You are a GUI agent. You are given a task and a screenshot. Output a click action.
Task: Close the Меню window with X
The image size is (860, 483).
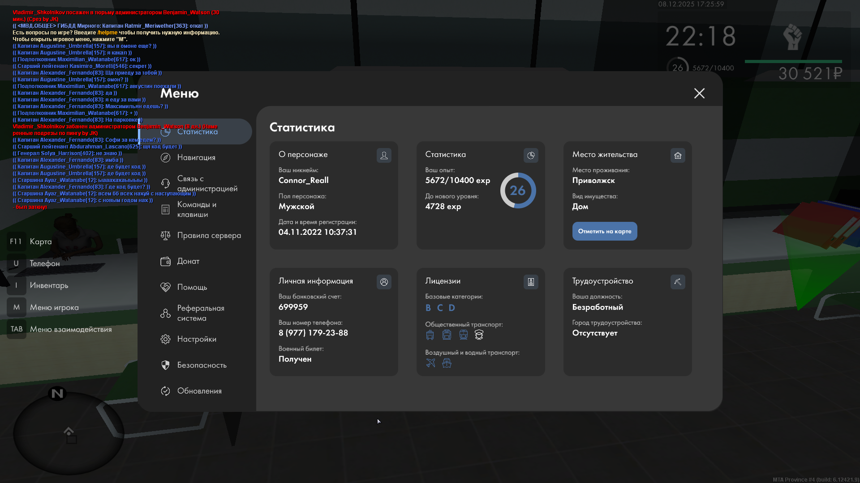[699, 93]
